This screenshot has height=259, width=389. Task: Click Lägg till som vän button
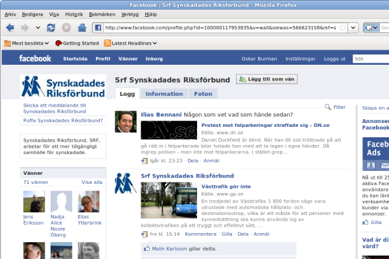point(266,79)
